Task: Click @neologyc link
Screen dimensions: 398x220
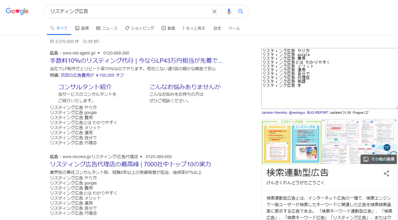Action: pos(297,112)
